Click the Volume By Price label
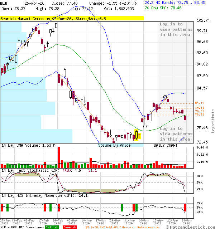Viewport: 215px width, 229px height. click(x=115, y=145)
